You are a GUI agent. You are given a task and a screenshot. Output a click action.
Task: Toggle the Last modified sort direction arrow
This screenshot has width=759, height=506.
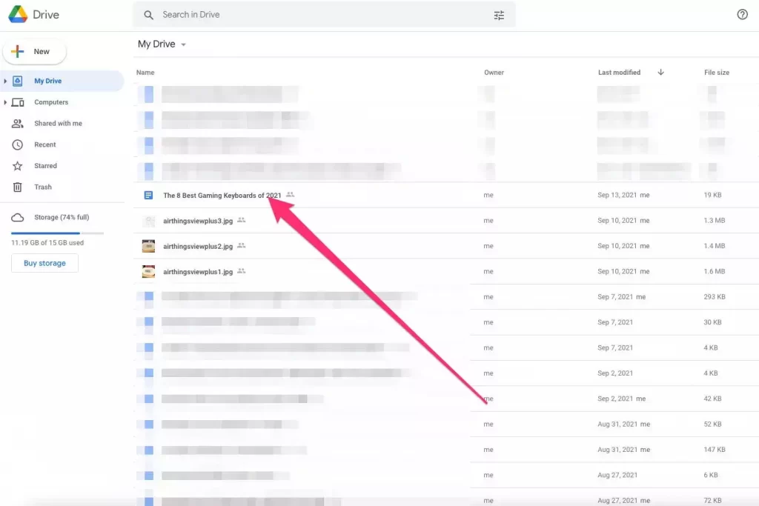[660, 73]
